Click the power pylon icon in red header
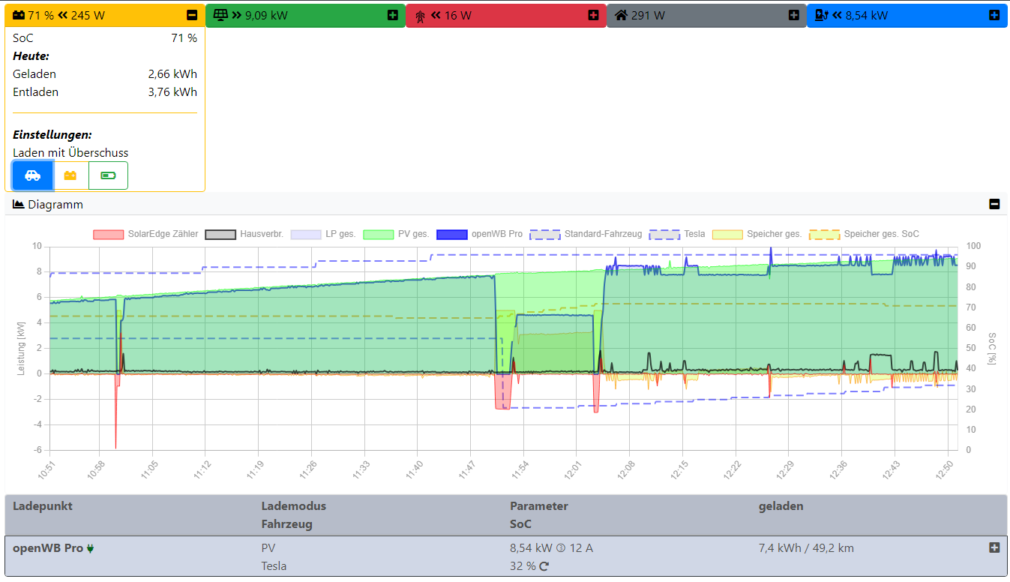 [x=420, y=15]
